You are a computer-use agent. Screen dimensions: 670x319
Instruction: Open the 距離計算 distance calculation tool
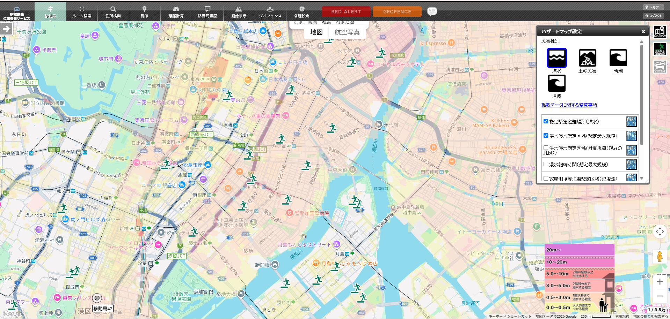(x=176, y=12)
